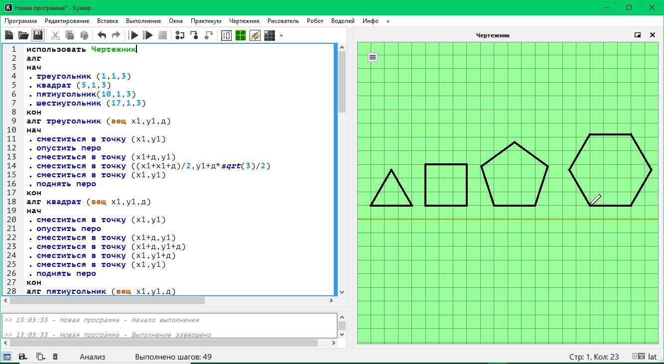
Task: Click the hamburger button in drawing canvas
Action: [373, 57]
